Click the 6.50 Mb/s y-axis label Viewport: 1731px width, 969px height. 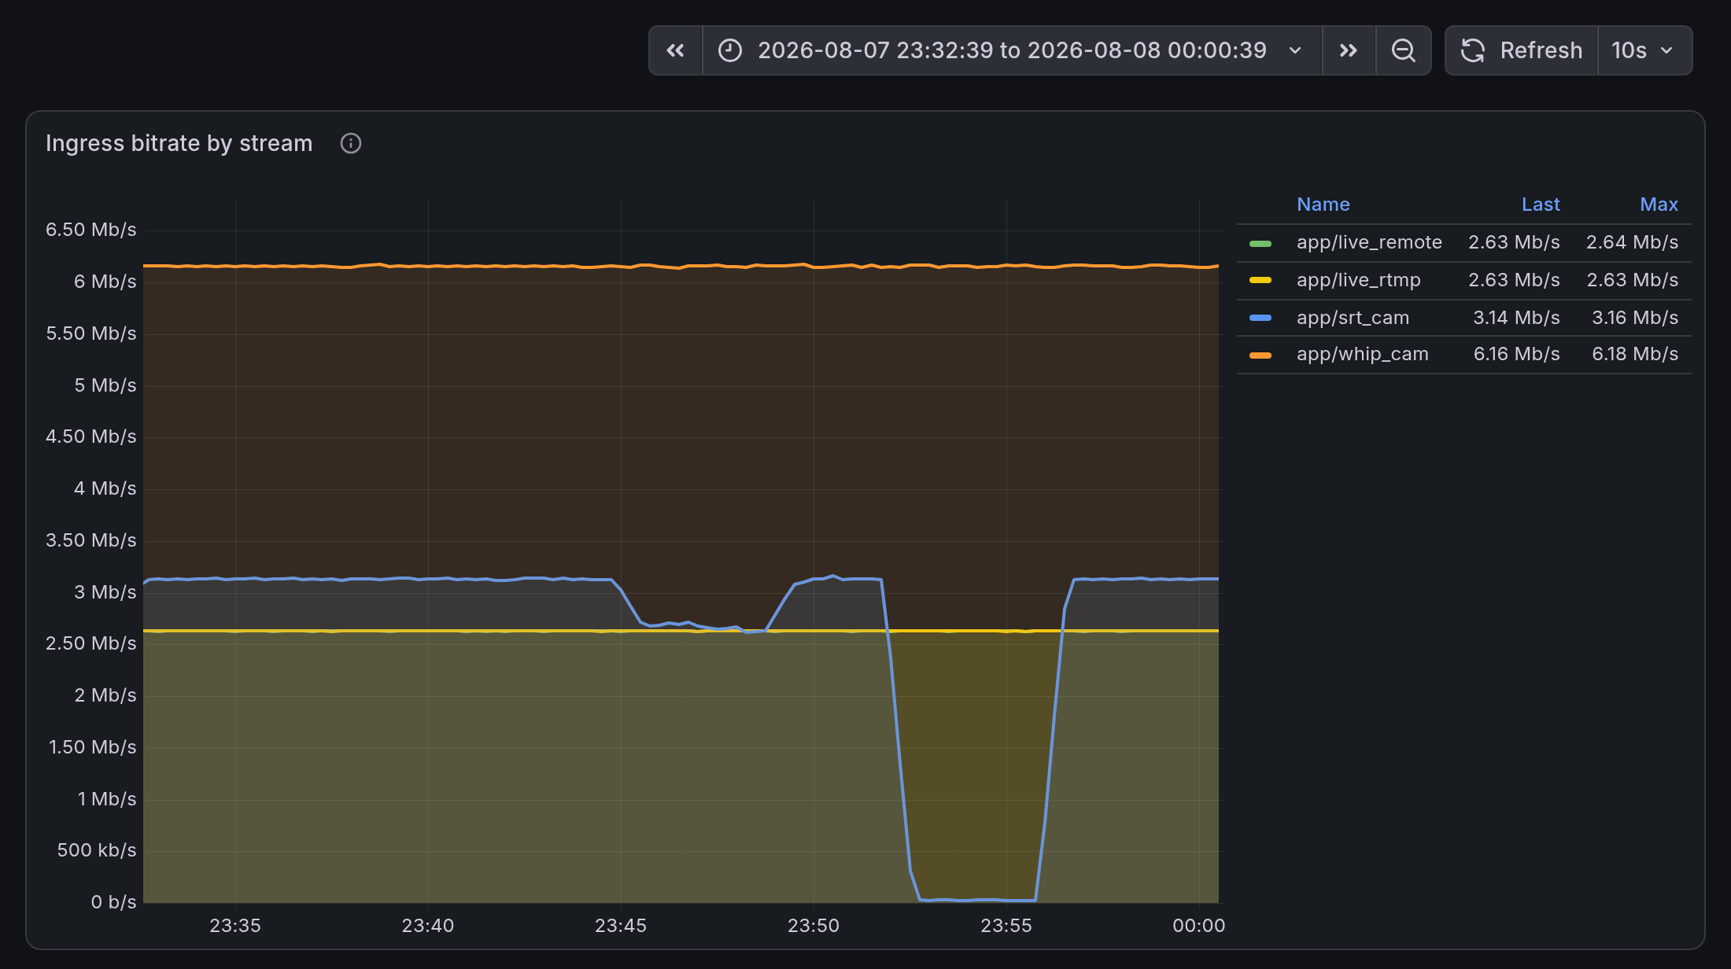91,230
